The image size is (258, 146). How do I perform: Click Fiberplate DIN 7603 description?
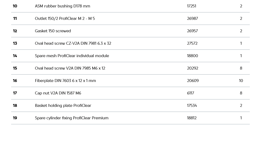pos(65,81)
